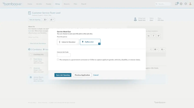The image size is (194, 108).
Task: Check the government contractor checkbox
Action: tap(58, 60)
